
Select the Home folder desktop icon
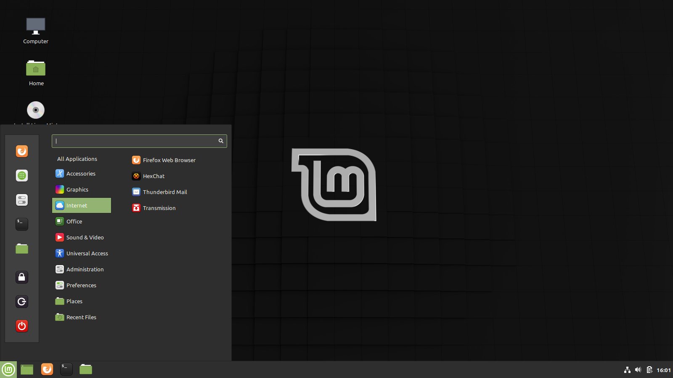[x=36, y=73]
